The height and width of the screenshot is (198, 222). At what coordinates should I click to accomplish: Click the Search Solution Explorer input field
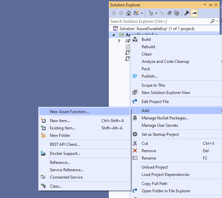click(159, 21)
